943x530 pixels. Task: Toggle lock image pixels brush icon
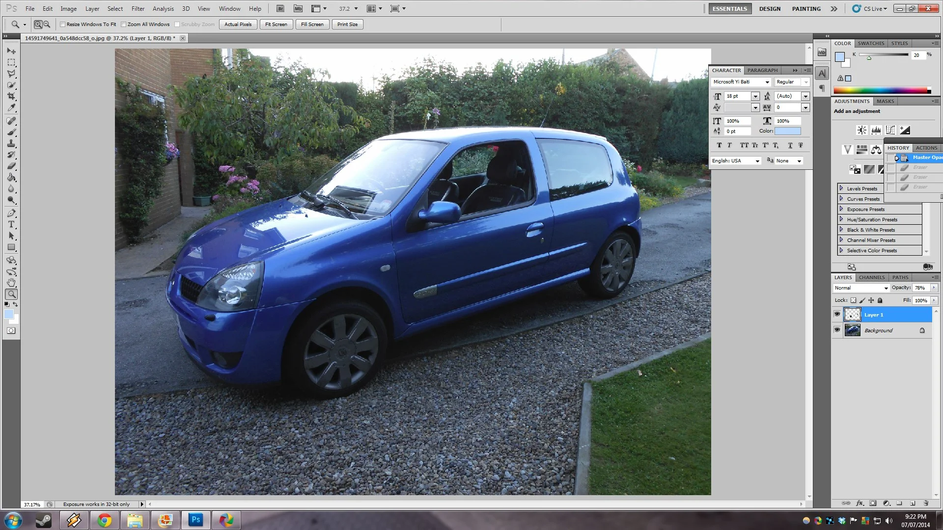pyautogui.click(x=862, y=300)
